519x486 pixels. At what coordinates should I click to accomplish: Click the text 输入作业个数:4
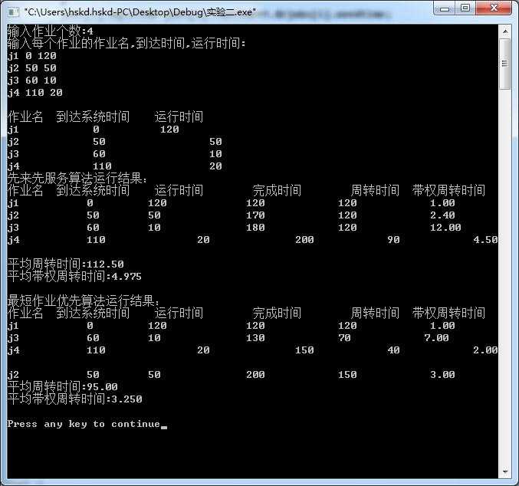[x=51, y=31]
